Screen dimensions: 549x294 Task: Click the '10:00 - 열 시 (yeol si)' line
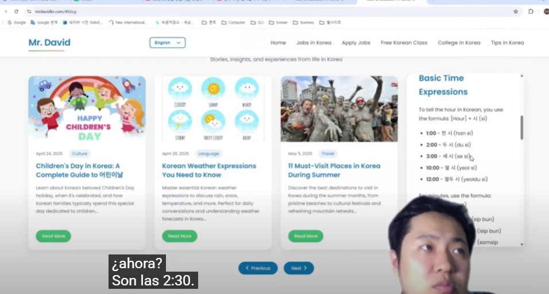(x=452, y=168)
